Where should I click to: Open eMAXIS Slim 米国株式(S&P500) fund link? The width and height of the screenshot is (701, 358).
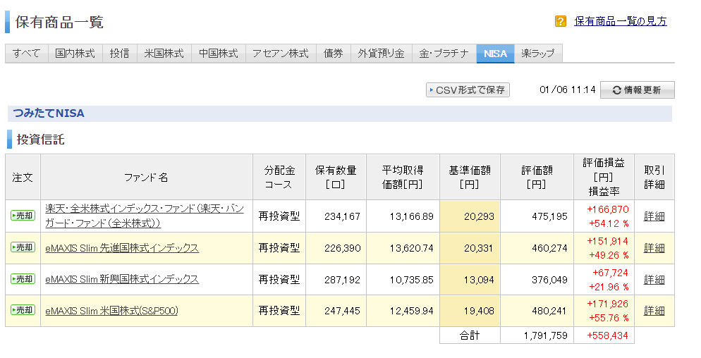(111, 311)
